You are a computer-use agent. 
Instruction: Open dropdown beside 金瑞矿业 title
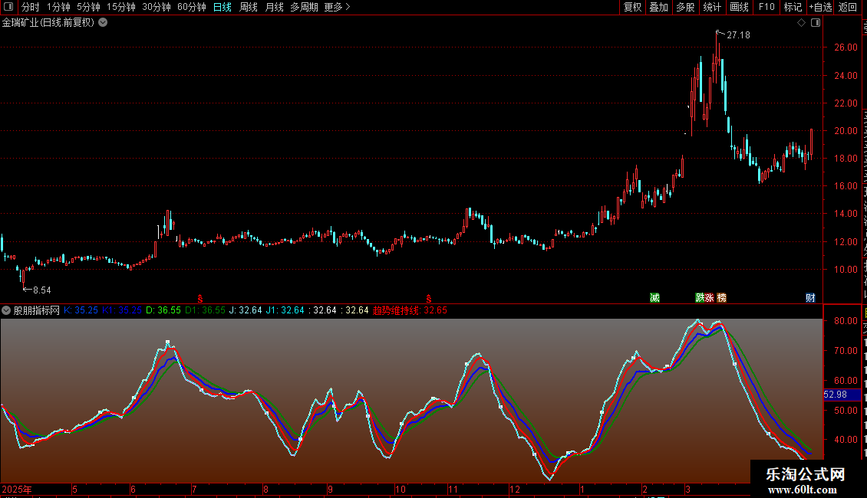pos(103,23)
